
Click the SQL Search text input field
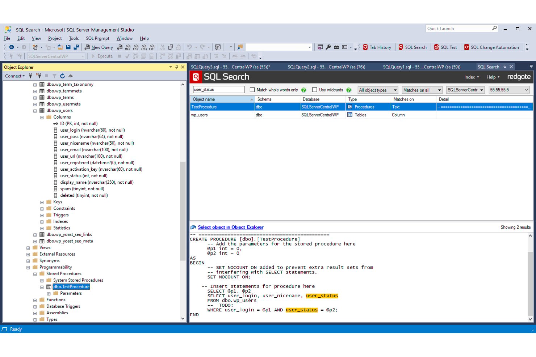pyautogui.click(x=219, y=90)
